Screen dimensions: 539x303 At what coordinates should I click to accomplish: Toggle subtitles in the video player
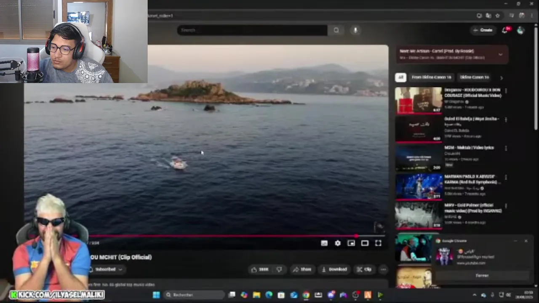tap(324, 243)
